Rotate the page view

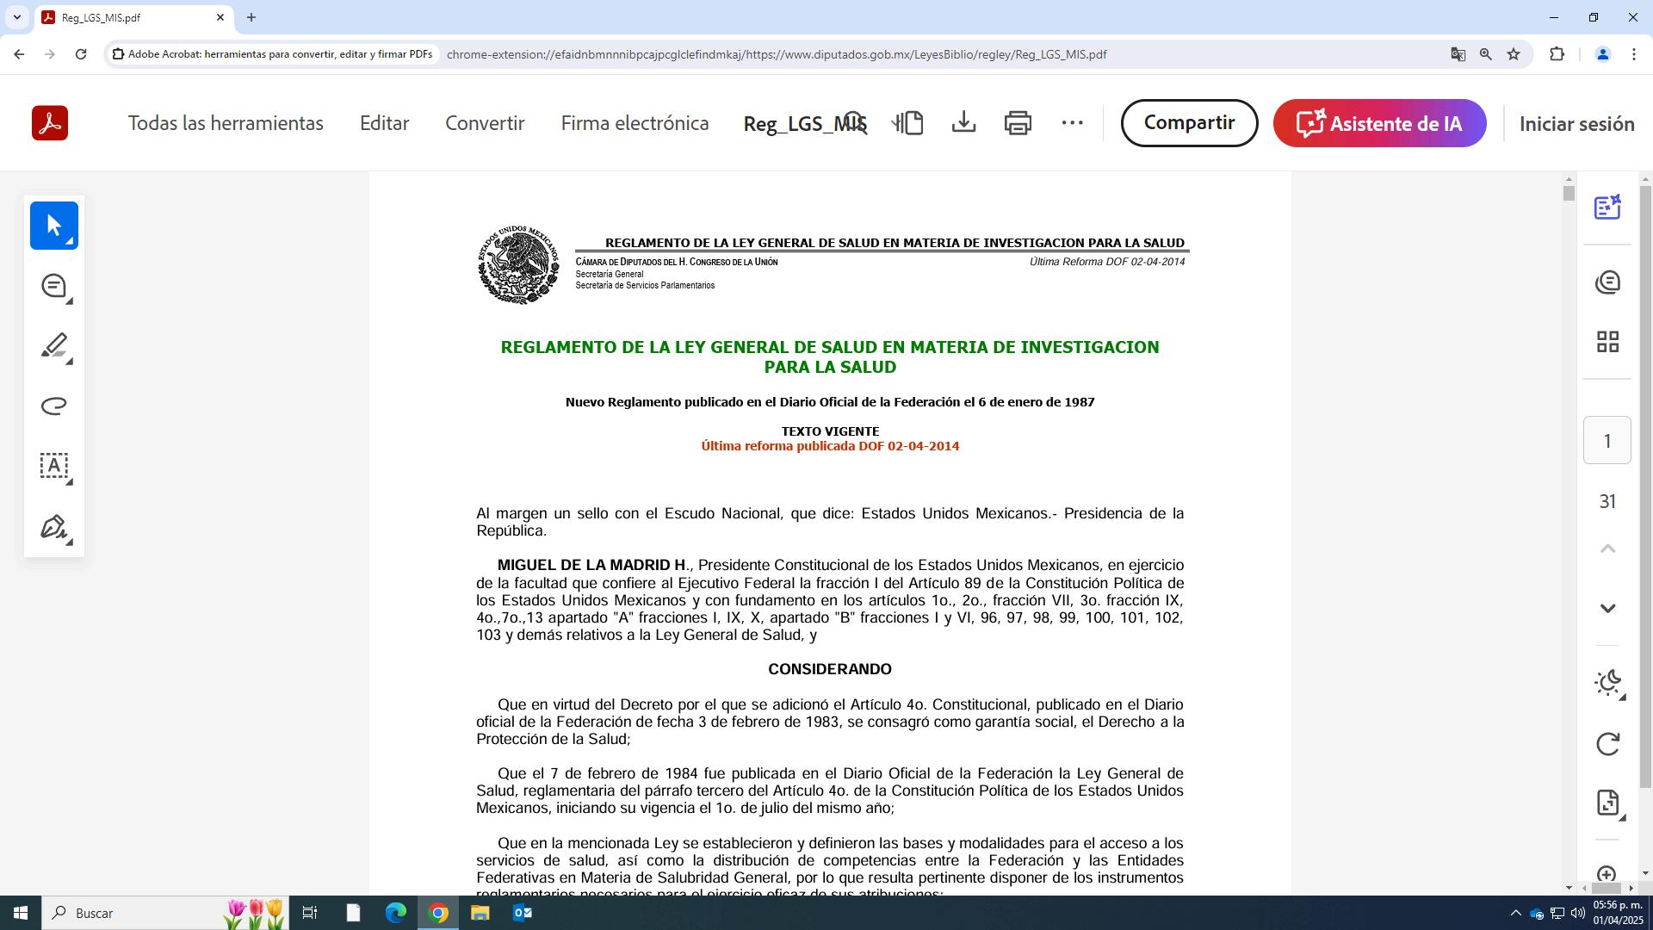[1607, 744]
